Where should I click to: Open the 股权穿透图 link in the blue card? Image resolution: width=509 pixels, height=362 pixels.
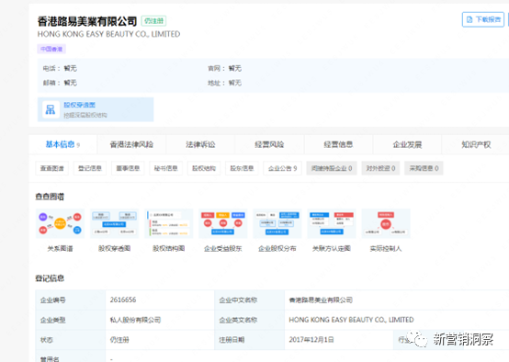pos(80,105)
